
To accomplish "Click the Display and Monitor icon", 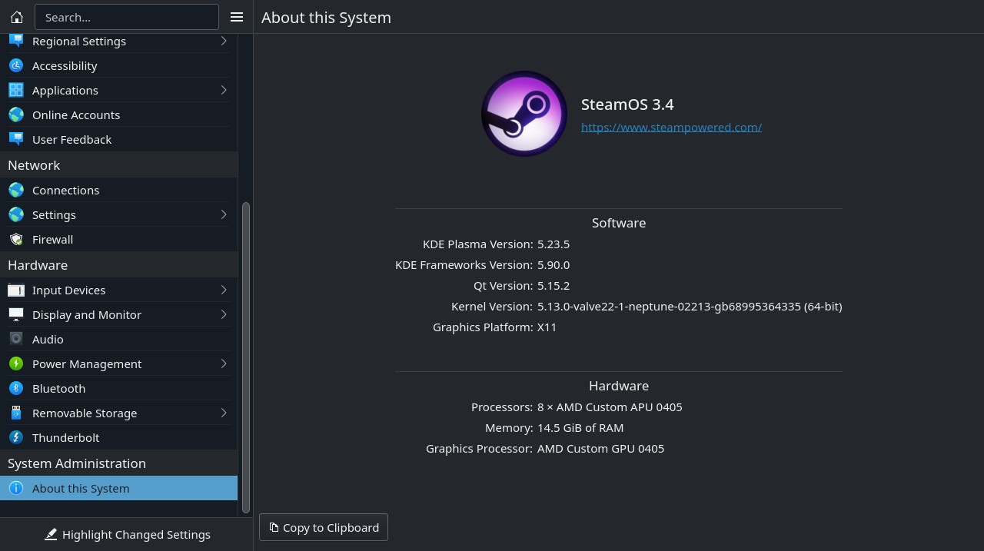I will pos(16,314).
